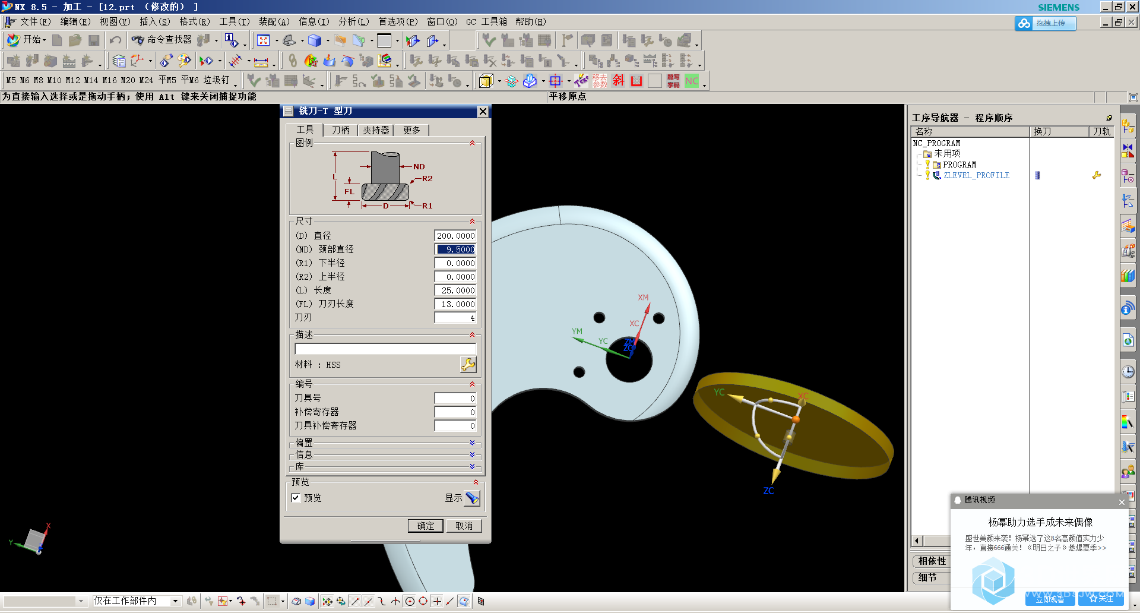Click the 换刀 column header
Image resolution: width=1140 pixels, height=613 pixels.
[x=1059, y=132]
